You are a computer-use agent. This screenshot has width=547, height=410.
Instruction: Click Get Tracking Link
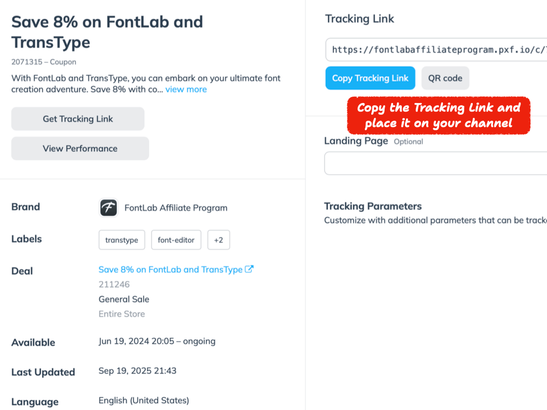click(x=77, y=119)
